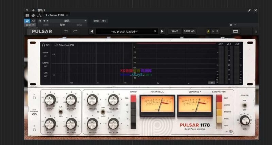Load the next preset with right arrow

click(162, 31)
